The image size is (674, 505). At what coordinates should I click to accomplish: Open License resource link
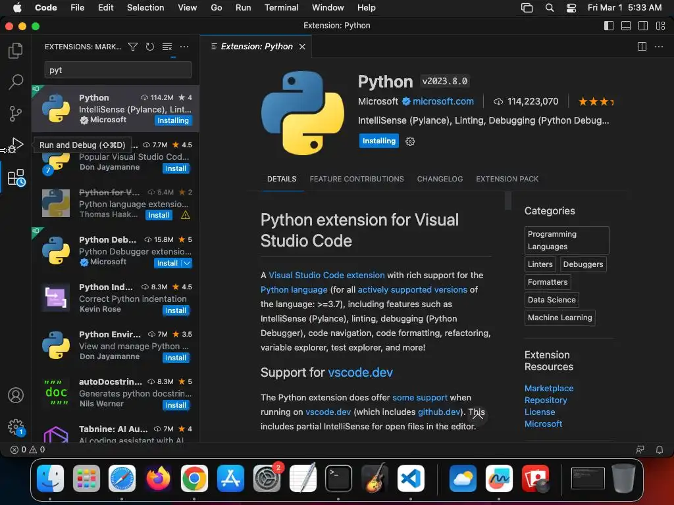pyautogui.click(x=540, y=412)
